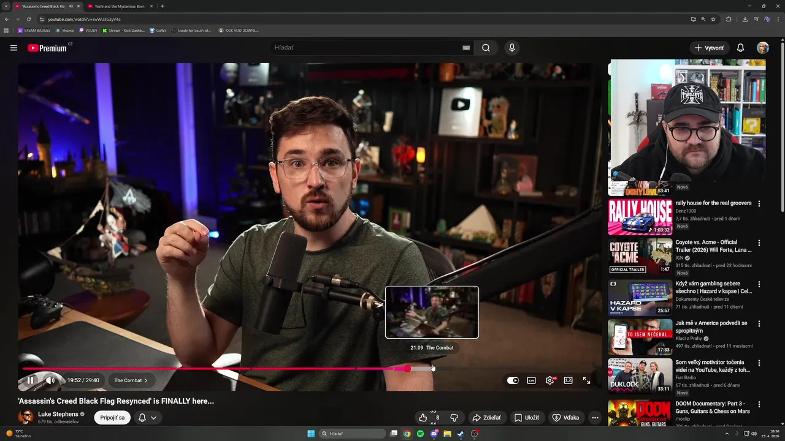The image size is (785, 441).
Task: Open options for DOOM Documentary video
Action: coord(759,404)
